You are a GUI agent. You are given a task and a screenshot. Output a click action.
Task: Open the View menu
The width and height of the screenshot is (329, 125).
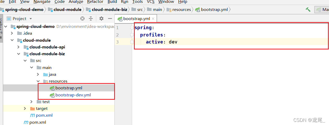(x=25, y=2)
